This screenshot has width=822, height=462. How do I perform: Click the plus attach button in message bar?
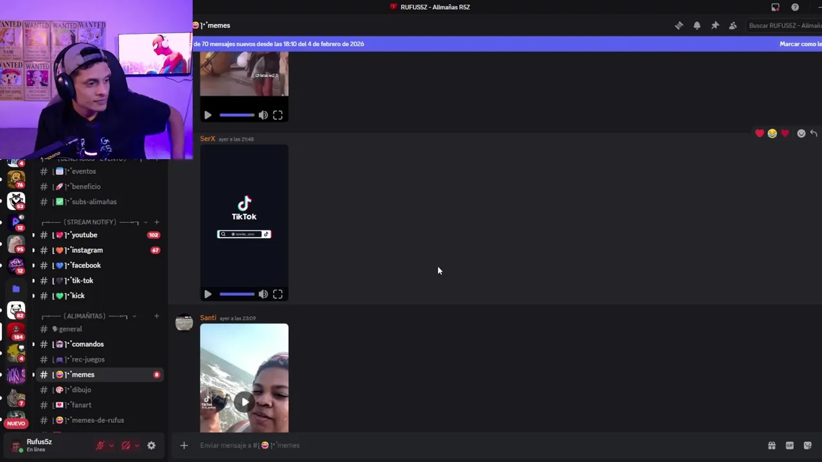click(184, 445)
